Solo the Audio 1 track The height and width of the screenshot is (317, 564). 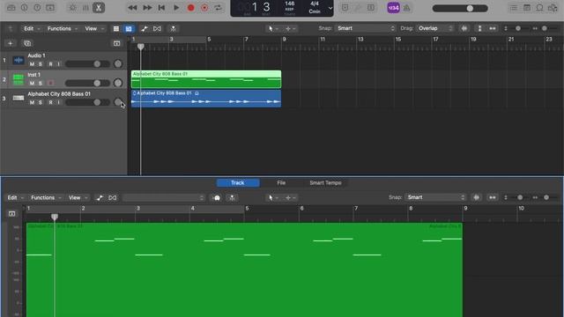[41, 64]
